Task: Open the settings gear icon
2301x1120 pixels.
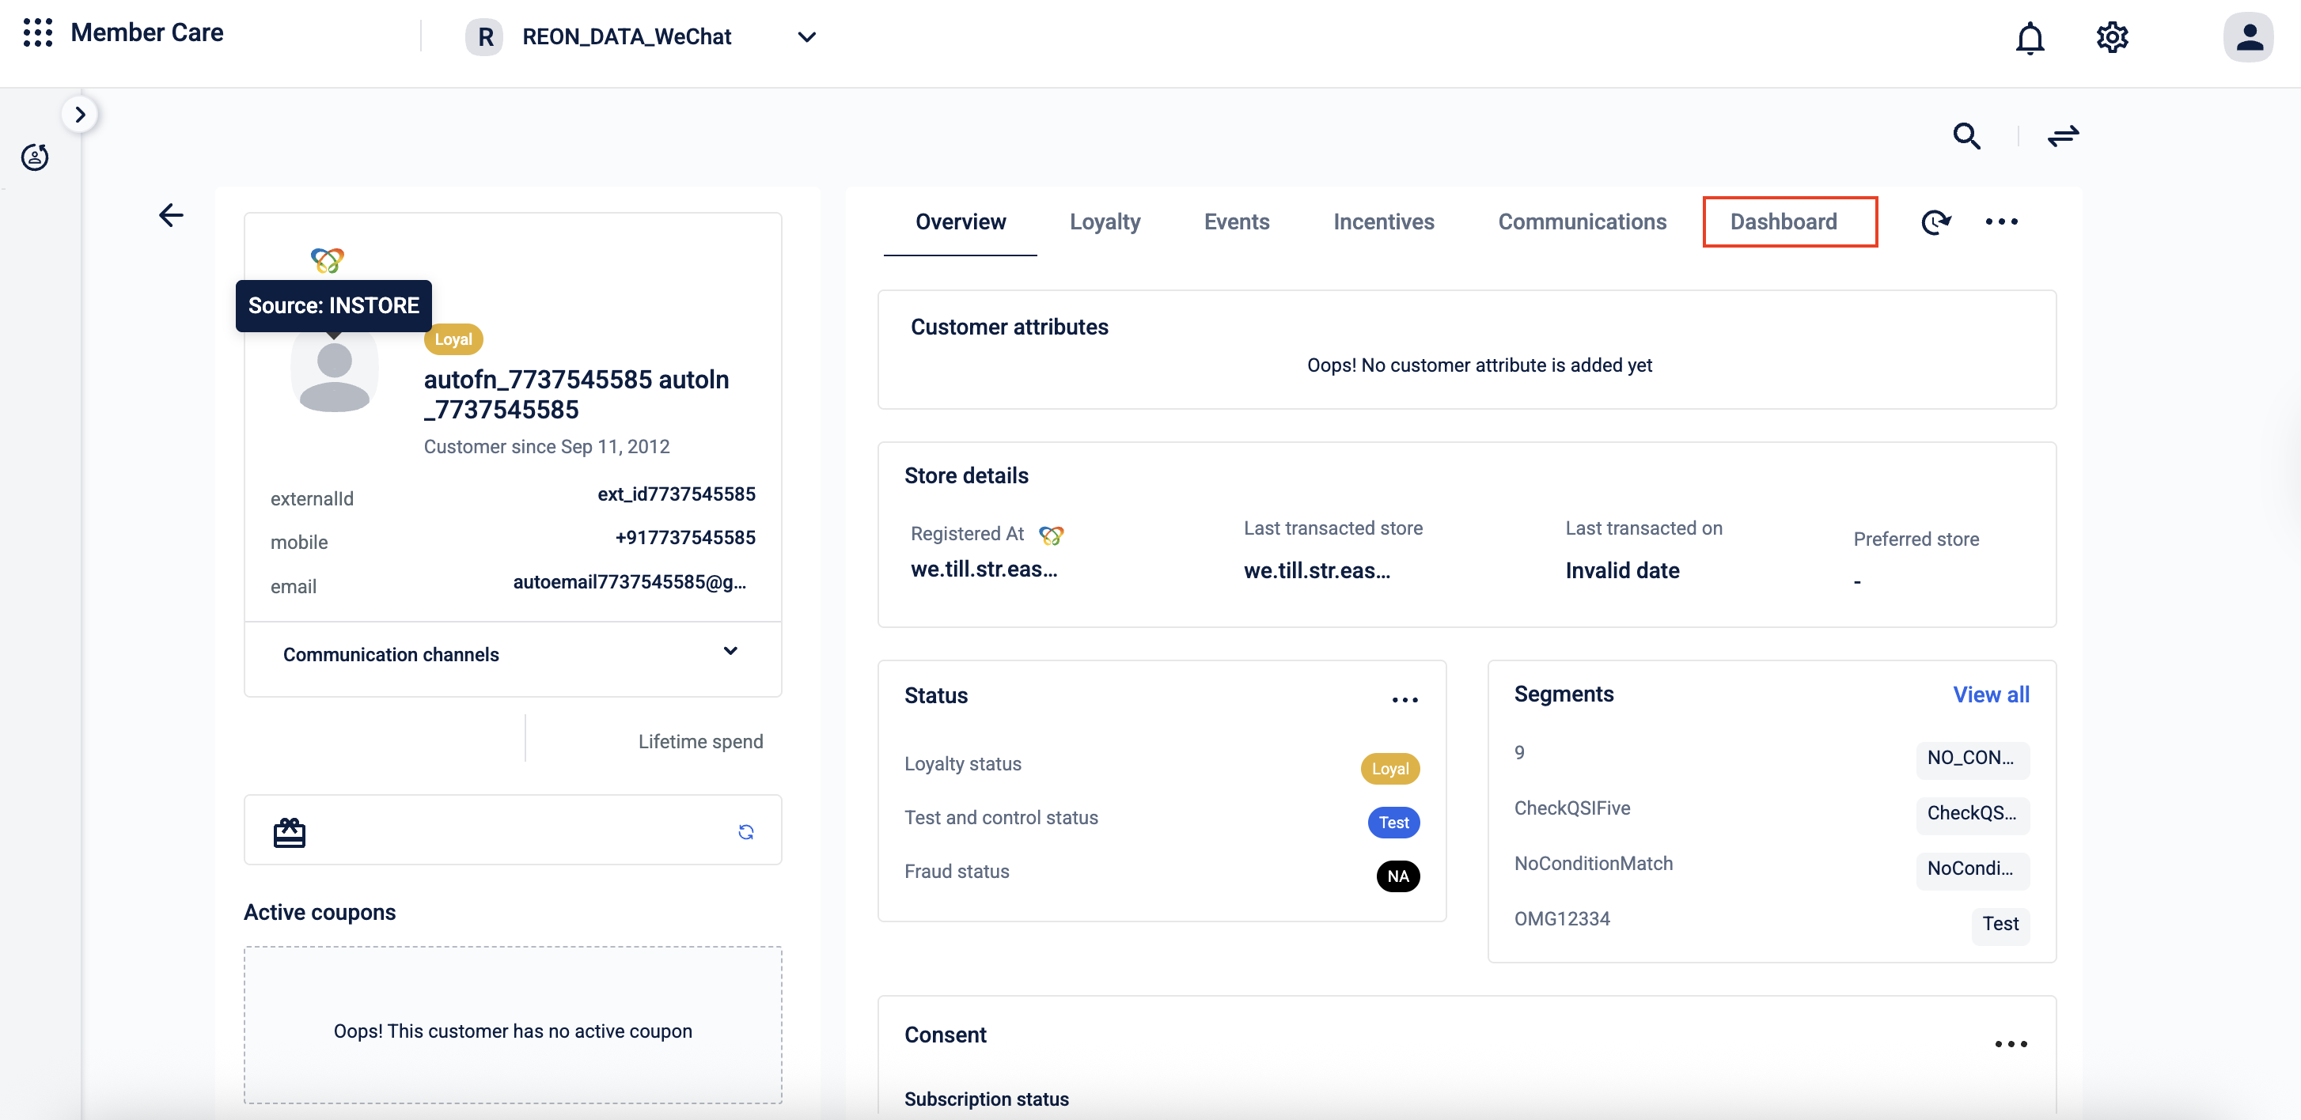Action: (2111, 37)
